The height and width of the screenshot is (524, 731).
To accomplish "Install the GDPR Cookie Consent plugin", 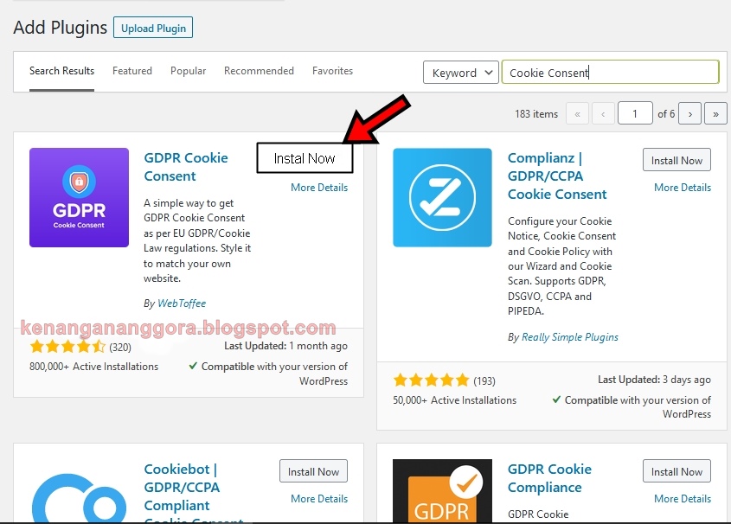I will pos(305,158).
